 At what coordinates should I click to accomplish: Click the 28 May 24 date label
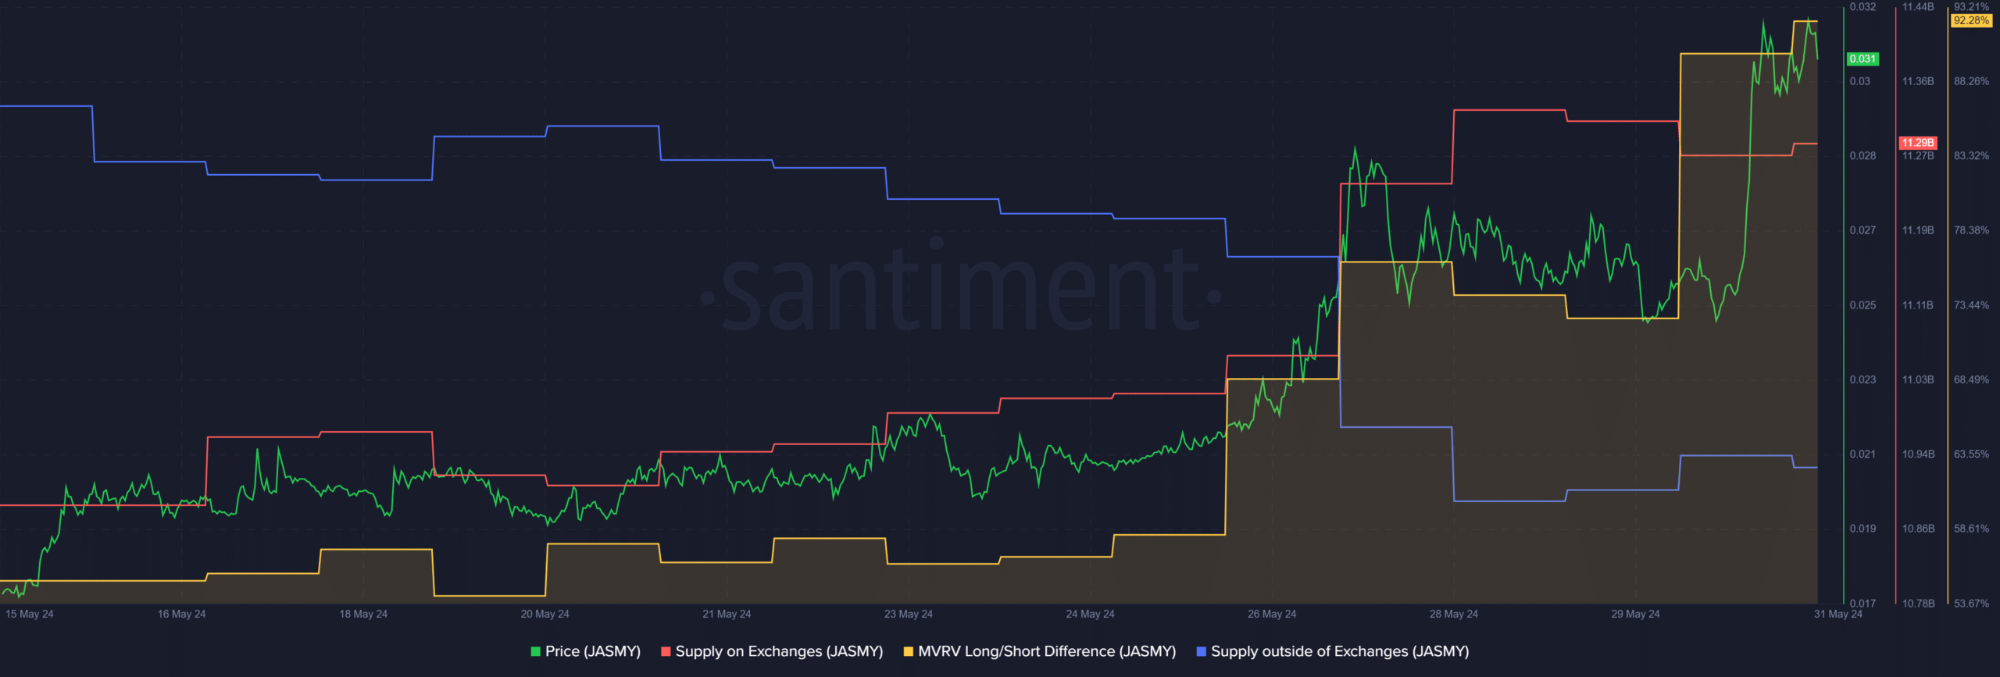pyautogui.click(x=1454, y=614)
